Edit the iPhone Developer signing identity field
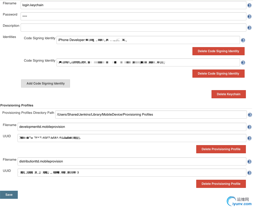 point(148,40)
